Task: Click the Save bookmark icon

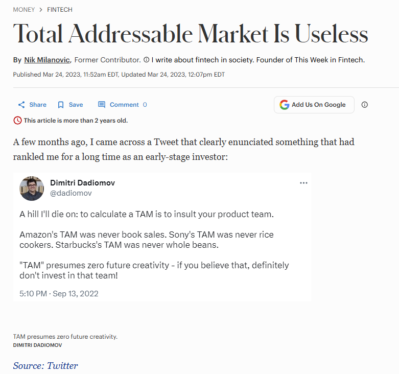Action: coord(61,105)
